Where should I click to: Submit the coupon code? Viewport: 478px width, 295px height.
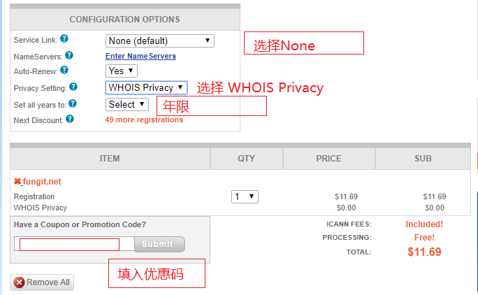point(158,244)
